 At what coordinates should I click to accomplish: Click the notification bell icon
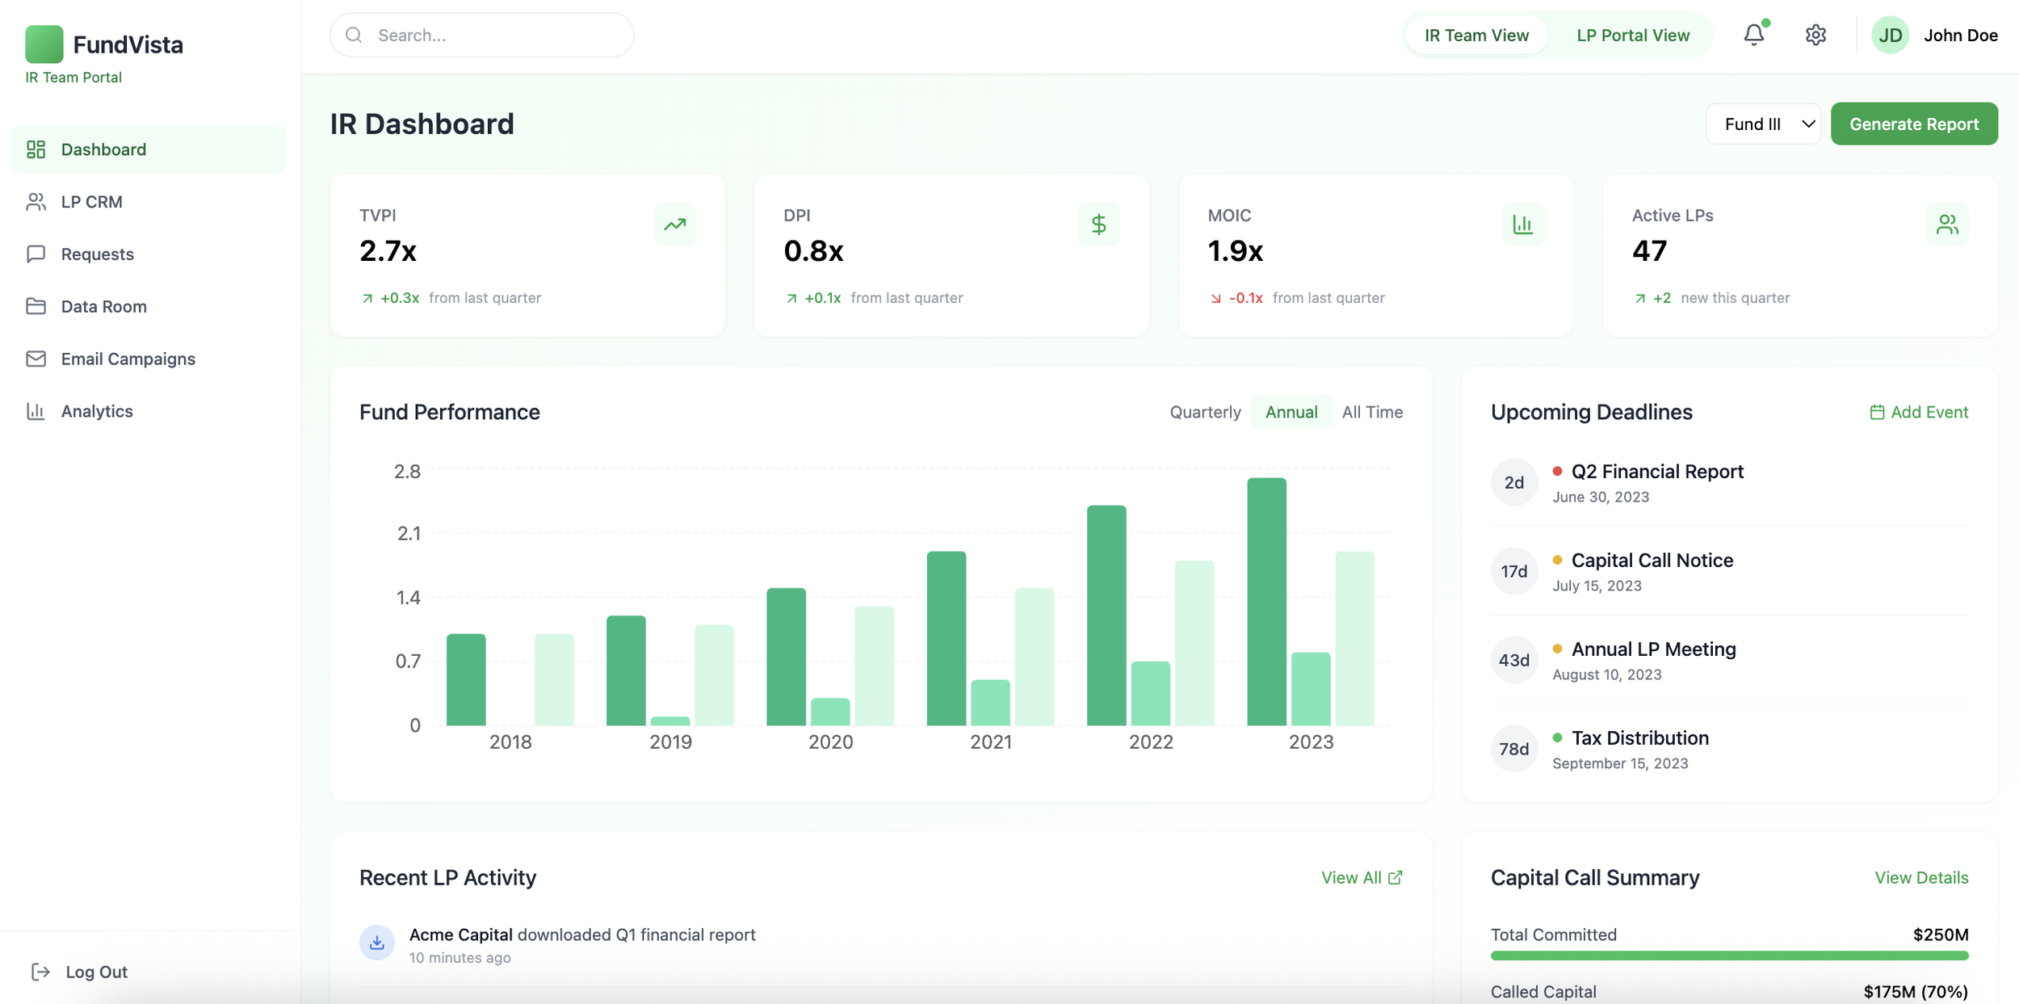pos(1753,35)
